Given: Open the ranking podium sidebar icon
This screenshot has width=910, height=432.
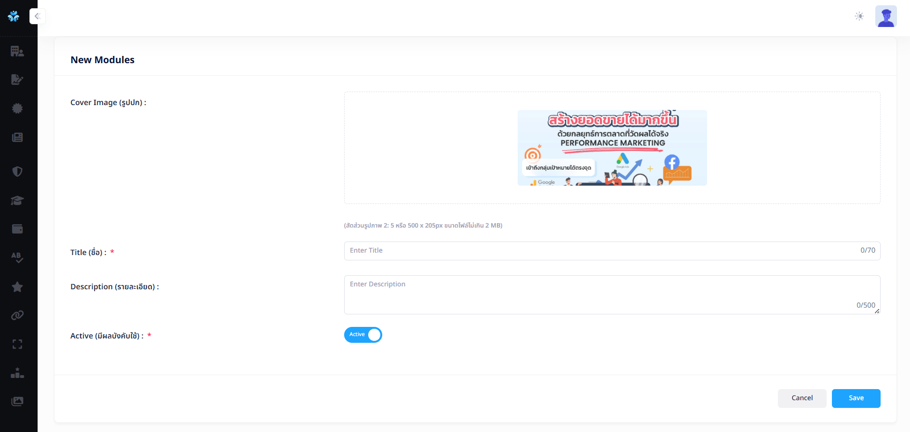Looking at the screenshot, I should point(17,373).
